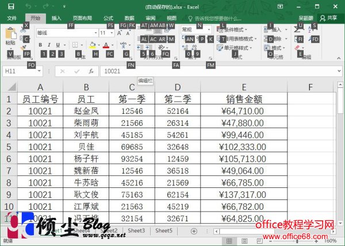Switch to the 公式 ribbon tab
The width and height of the screenshot is (345, 246).
(108, 18)
